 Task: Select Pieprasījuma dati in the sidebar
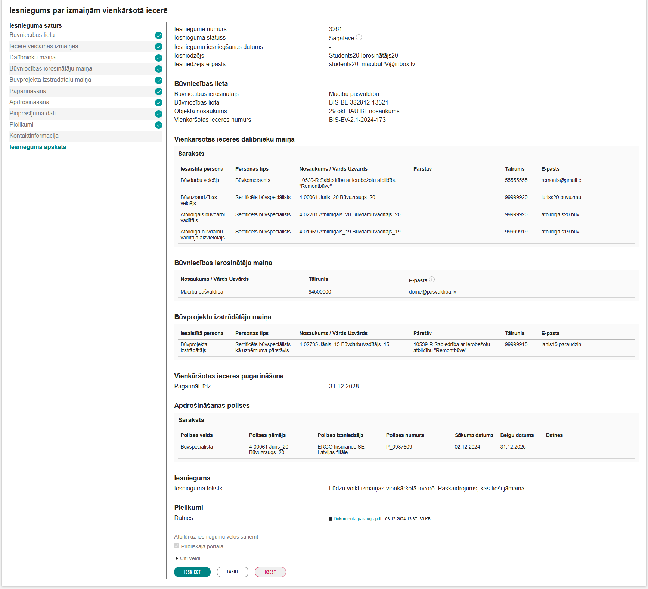point(32,114)
